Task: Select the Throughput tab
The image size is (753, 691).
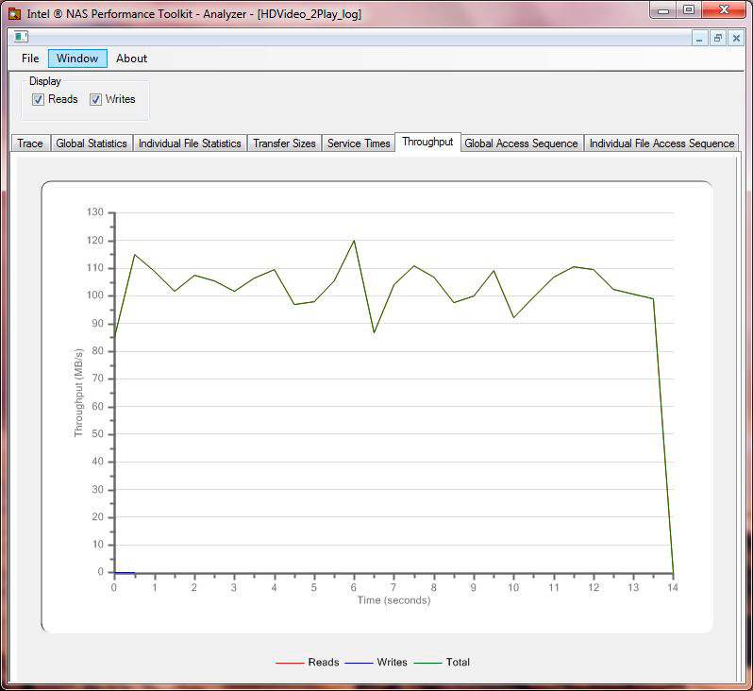Action: tap(427, 142)
